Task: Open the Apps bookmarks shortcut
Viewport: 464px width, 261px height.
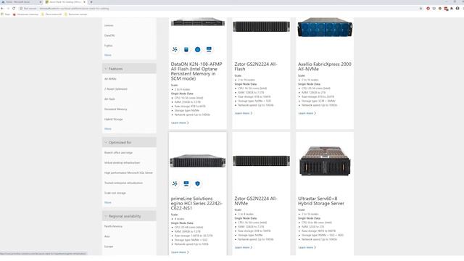Action: click(x=6, y=14)
